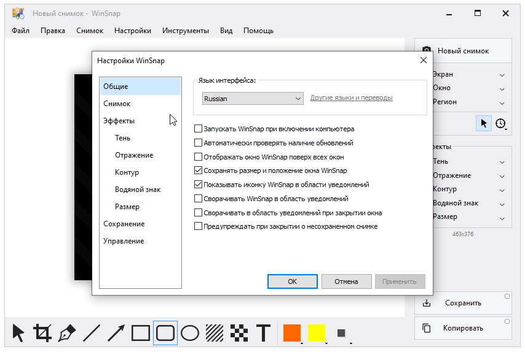Select the Rectangle tool
Image resolution: width=525 pixels, height=352 pixels.
[141, 333]
